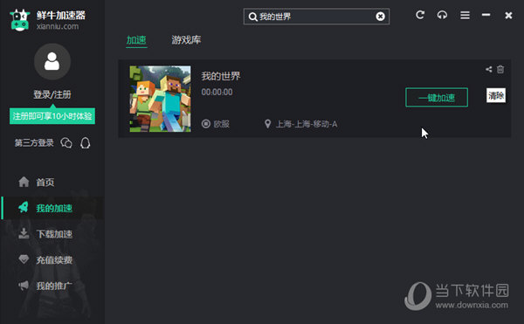Click the xianniu.com text under the title
The height and width of the screenshot is (324, 524).
(x=58, y=26)
